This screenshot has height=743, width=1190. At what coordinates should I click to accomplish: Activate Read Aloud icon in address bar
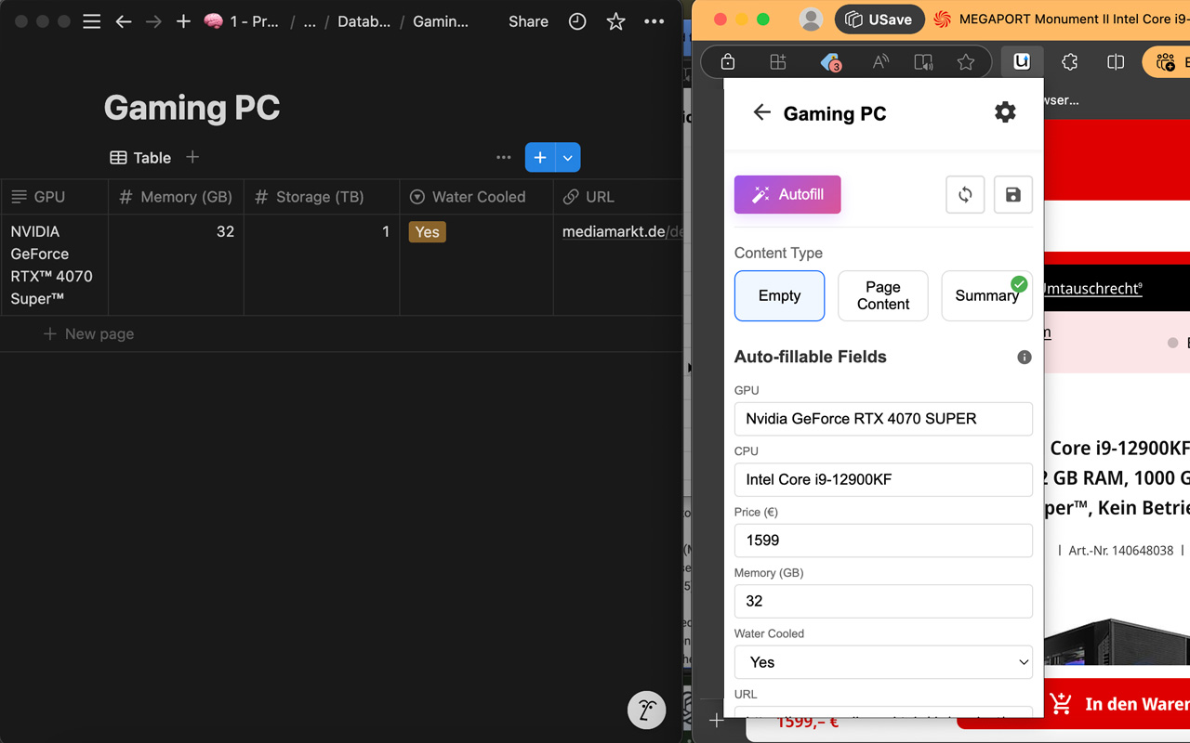click(879, 62)
